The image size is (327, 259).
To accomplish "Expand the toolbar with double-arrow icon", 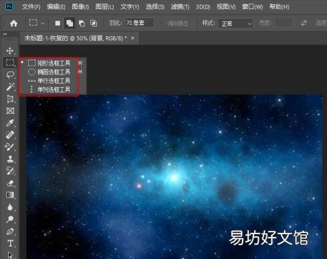I will click(5, 34).
